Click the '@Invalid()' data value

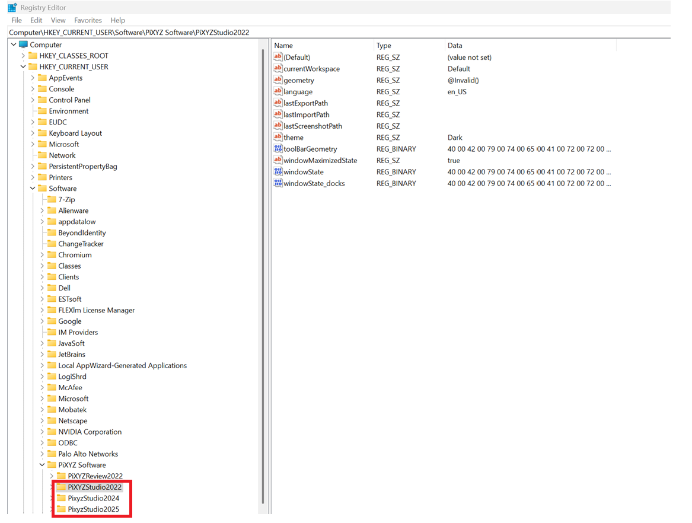[x=463, y=80]
